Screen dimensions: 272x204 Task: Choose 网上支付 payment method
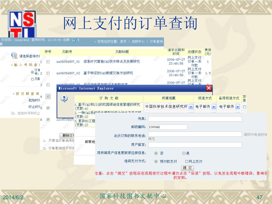coord(187,161)
